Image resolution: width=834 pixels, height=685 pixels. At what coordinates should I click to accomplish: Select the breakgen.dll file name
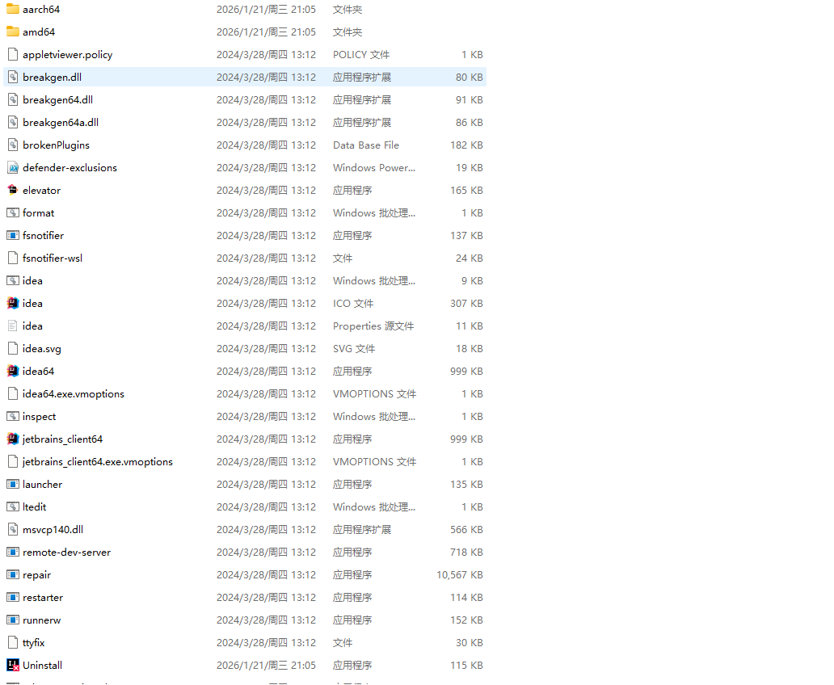(52, 78)
